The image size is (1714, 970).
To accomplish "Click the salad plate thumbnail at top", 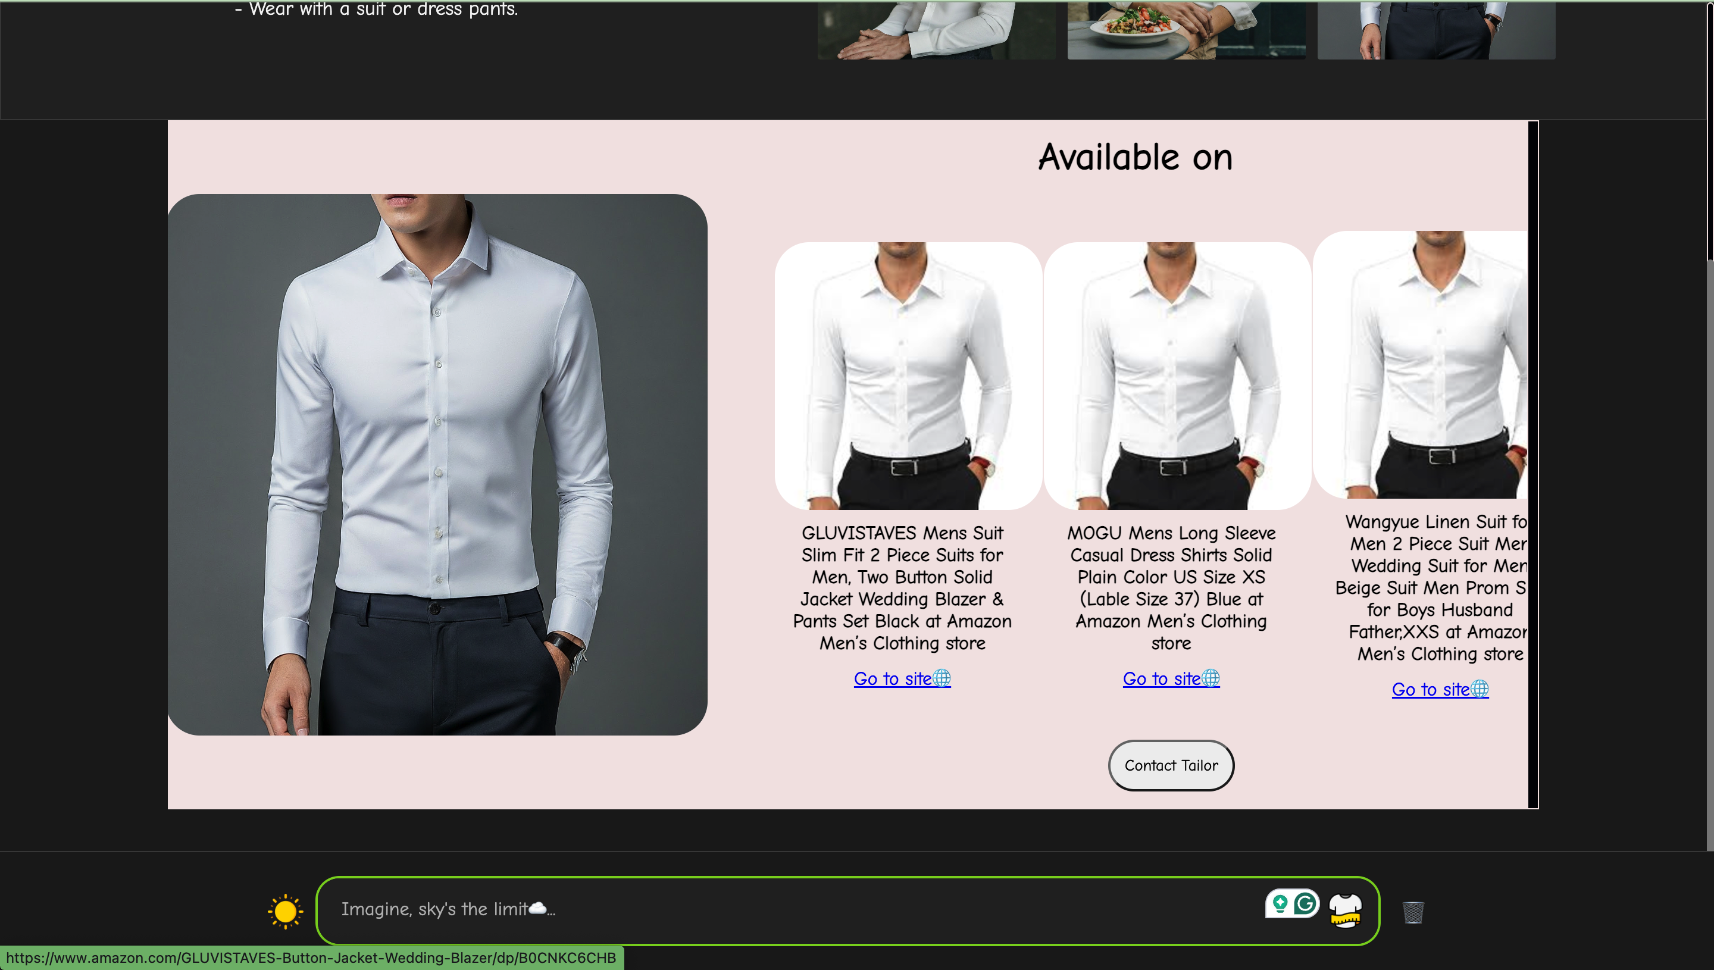I will coord(1186,30).
